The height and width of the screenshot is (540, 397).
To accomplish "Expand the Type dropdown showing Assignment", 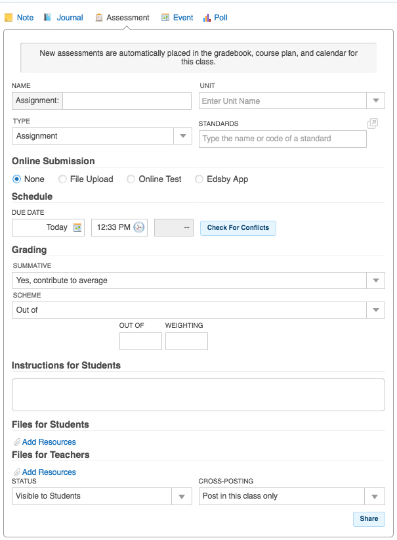I will coord(182,136).
